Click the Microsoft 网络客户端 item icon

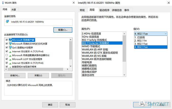tap(10, 40)
